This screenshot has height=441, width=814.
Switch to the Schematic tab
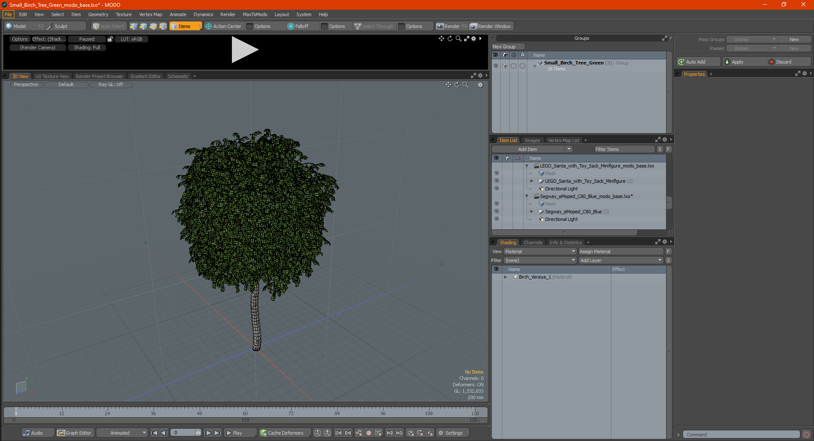(178, 76)
